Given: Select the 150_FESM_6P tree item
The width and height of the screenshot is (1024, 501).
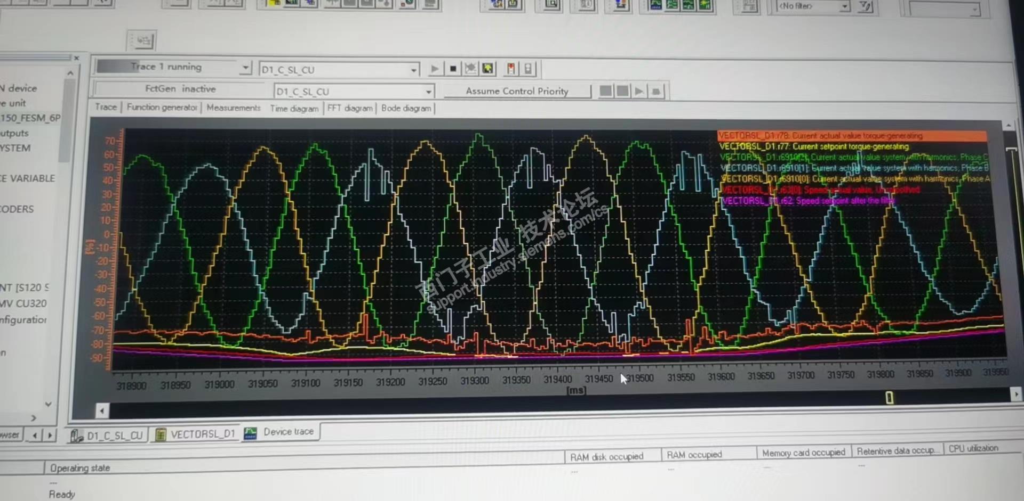Looking at the screenshot, I should (30, 118).
